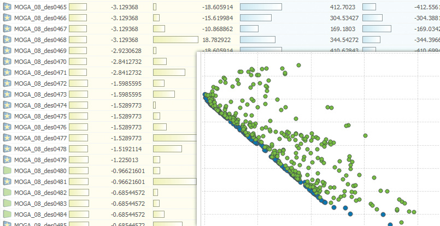
Task: Select the MOGA_08_des0479 row label
Action: 40,159
